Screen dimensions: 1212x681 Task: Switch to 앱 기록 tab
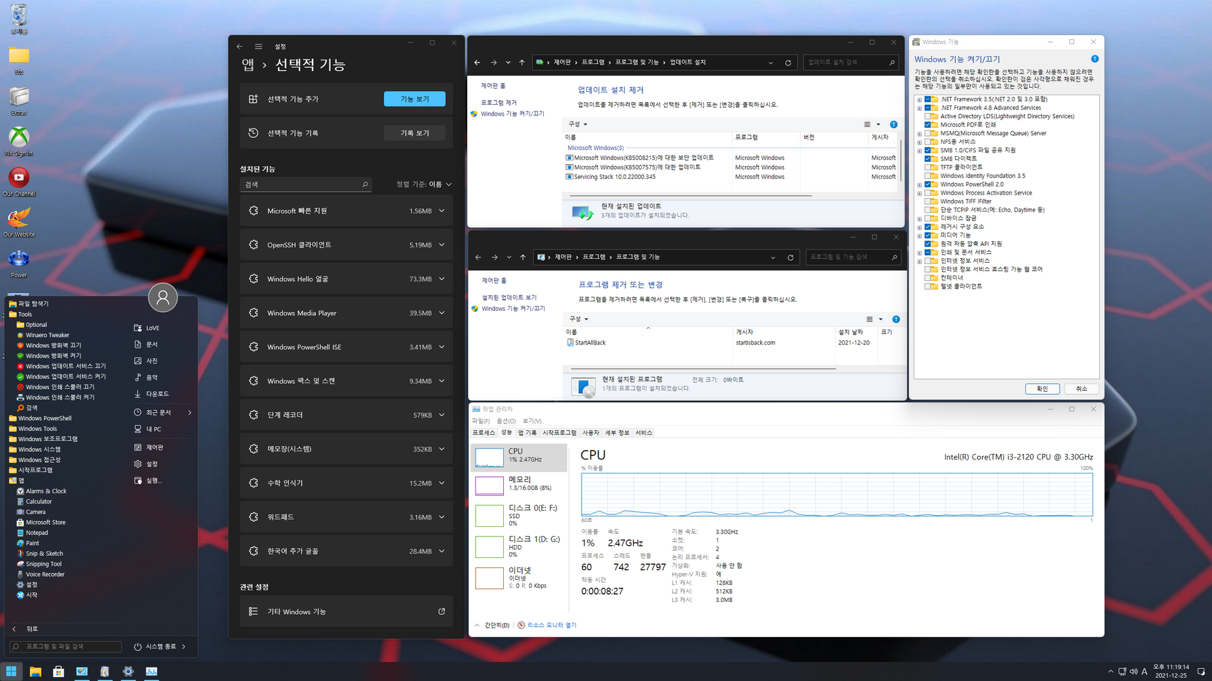click(527, 432)
